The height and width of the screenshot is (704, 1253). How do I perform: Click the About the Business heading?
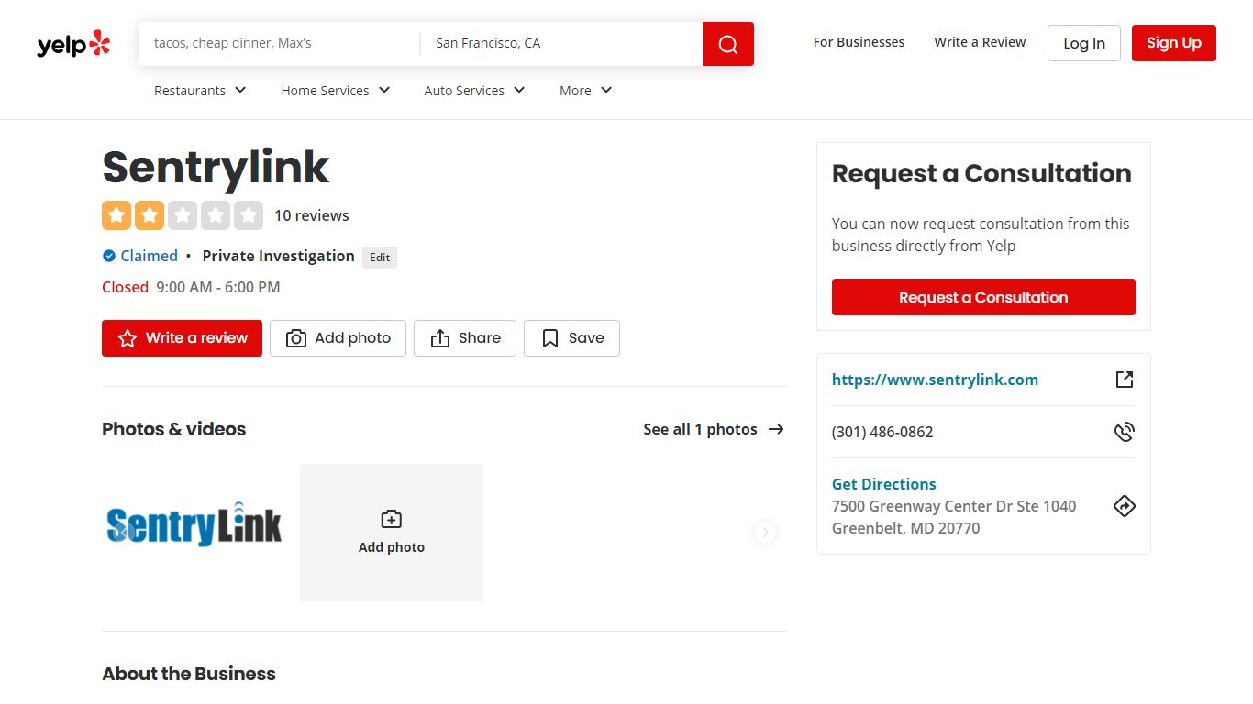(x=189, y=674)
